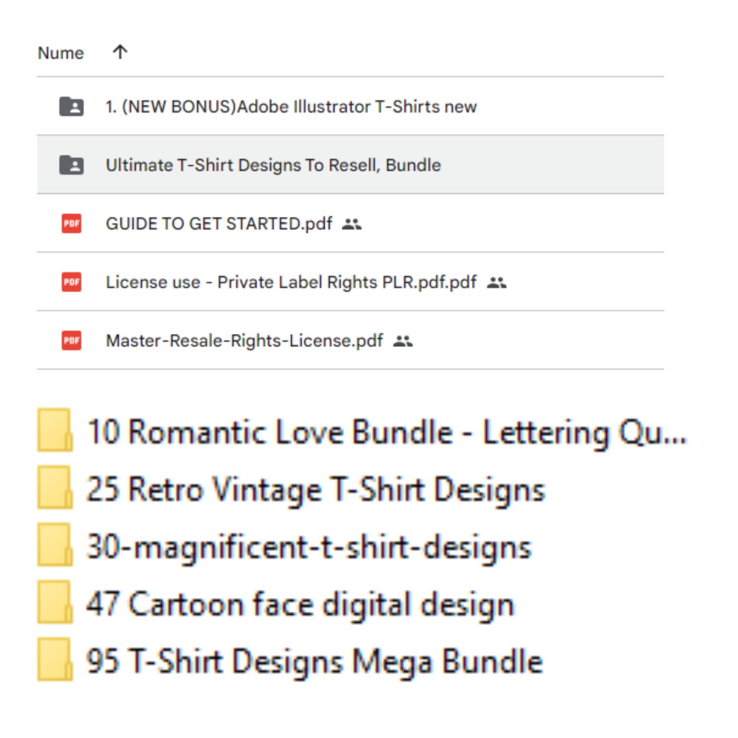Viewport: 738px width, 738px height.
Task: Click the PDF icon beside GUIDE TO GET STARTED.pdf
Action: [x=71, y=223]
